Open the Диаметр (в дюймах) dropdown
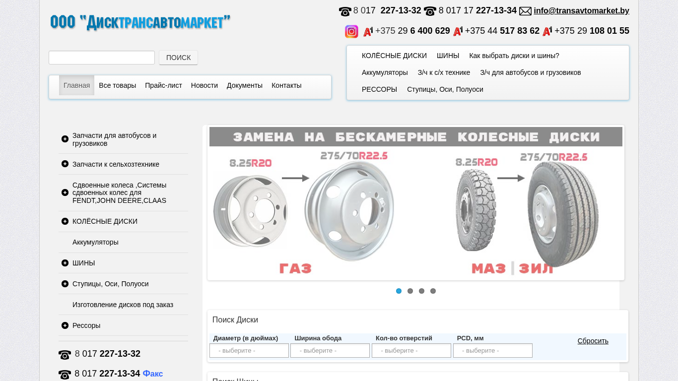Viewport: 678px width, 381px height. 249,351
